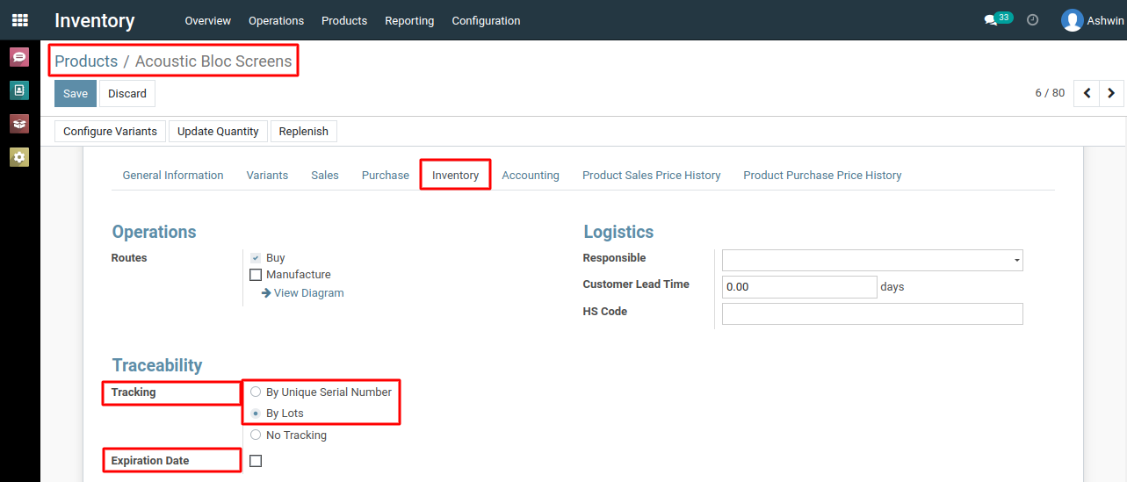Viewport: 1127px width, 482px height.
Task: Select No Tracking radio option
Action: [256, 435]
